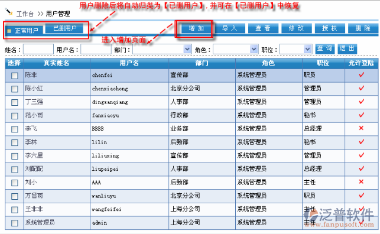The width and height of the screenshot is (380, 234).
Task: Click the 删除 button in the toolbar
Action: (363, 28)
